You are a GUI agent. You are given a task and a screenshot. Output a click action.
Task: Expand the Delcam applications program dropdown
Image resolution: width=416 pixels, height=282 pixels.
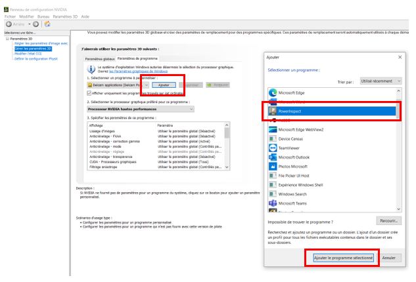(x=145, y=85)
